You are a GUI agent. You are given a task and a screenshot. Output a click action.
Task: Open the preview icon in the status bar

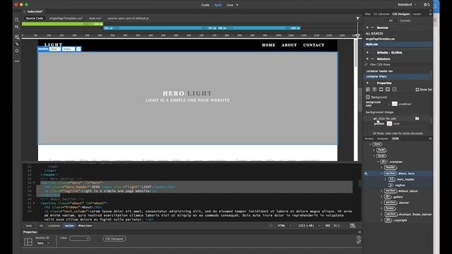[352, 226]
